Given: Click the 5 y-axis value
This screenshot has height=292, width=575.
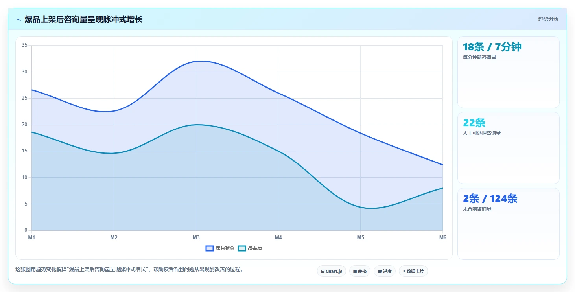Looking at the screenshot, I should pos(26,204).
